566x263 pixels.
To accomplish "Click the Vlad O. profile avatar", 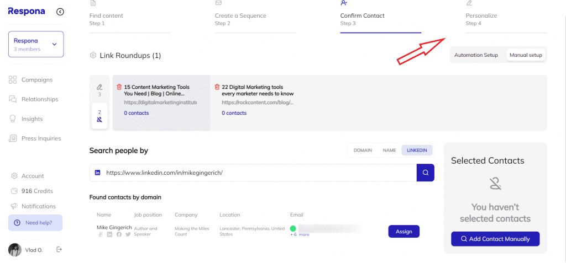I will [15, 250].
